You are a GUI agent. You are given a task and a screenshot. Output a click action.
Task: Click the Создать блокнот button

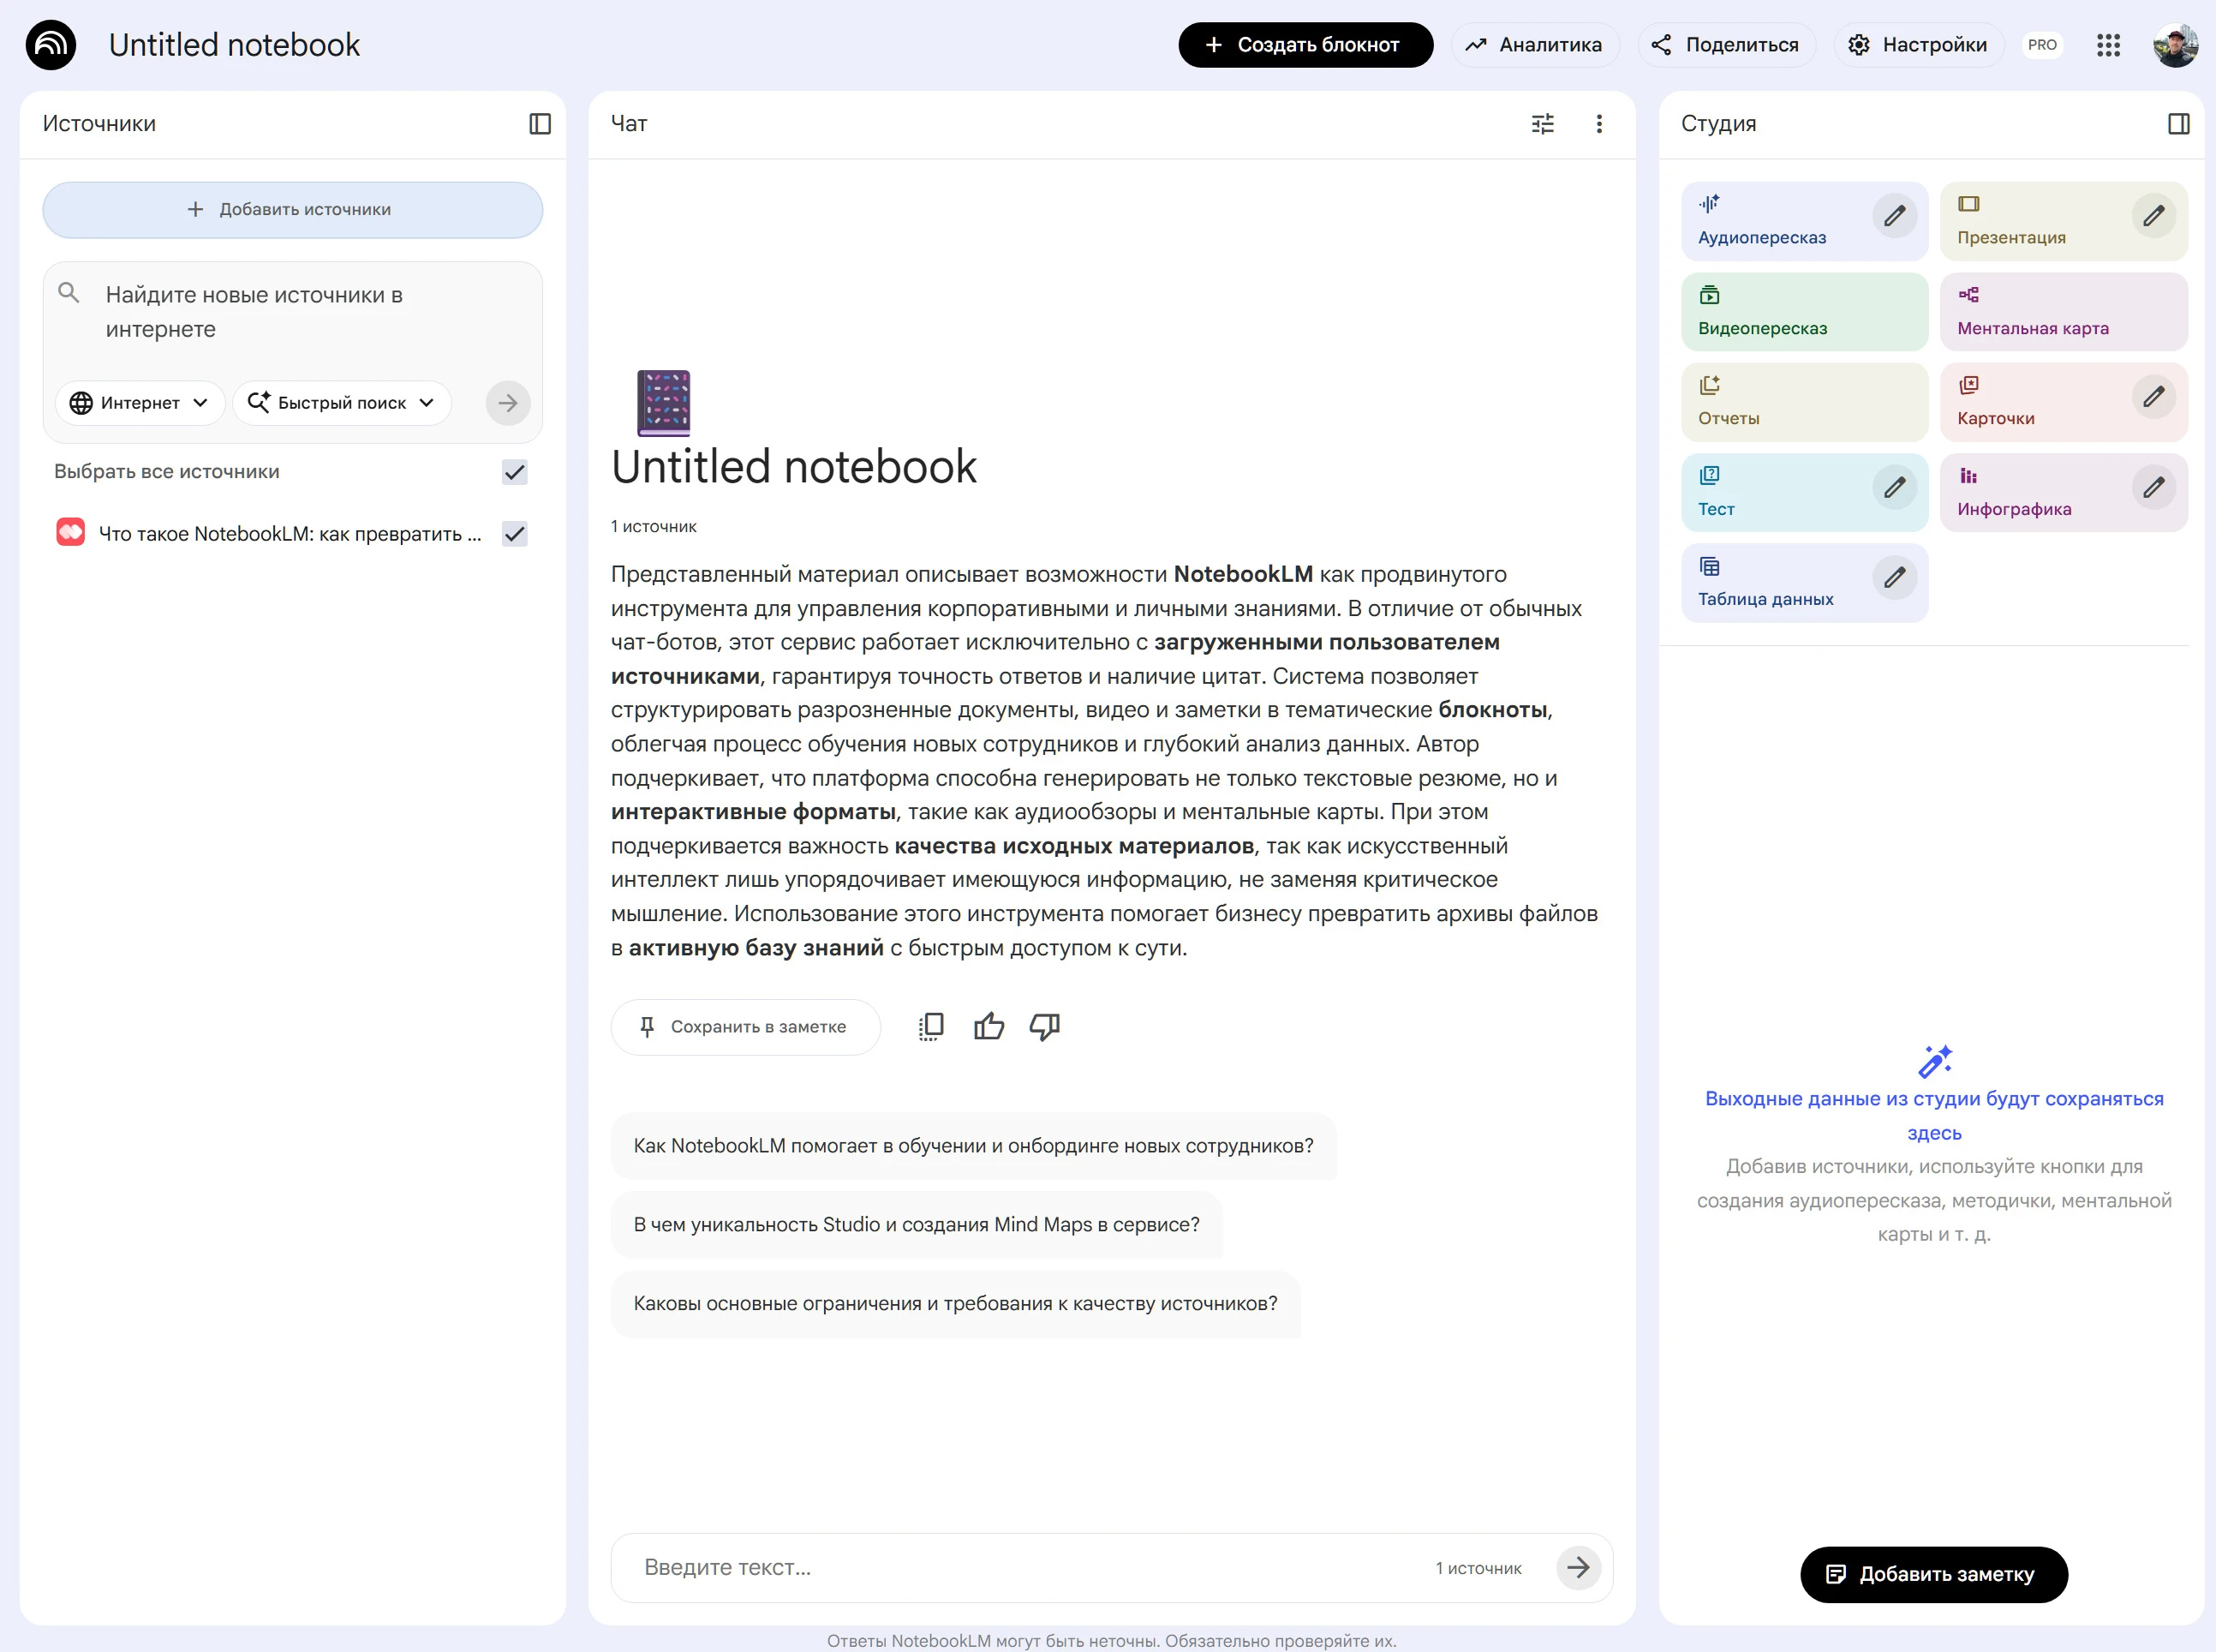(x=1305, y=45)
